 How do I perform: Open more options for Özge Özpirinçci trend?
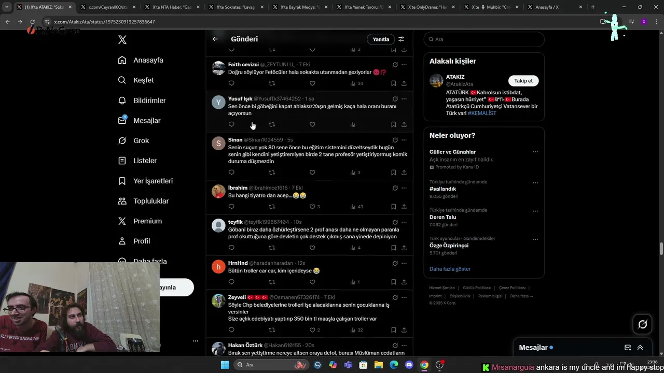pyautogui.click(x=535, y=240)
